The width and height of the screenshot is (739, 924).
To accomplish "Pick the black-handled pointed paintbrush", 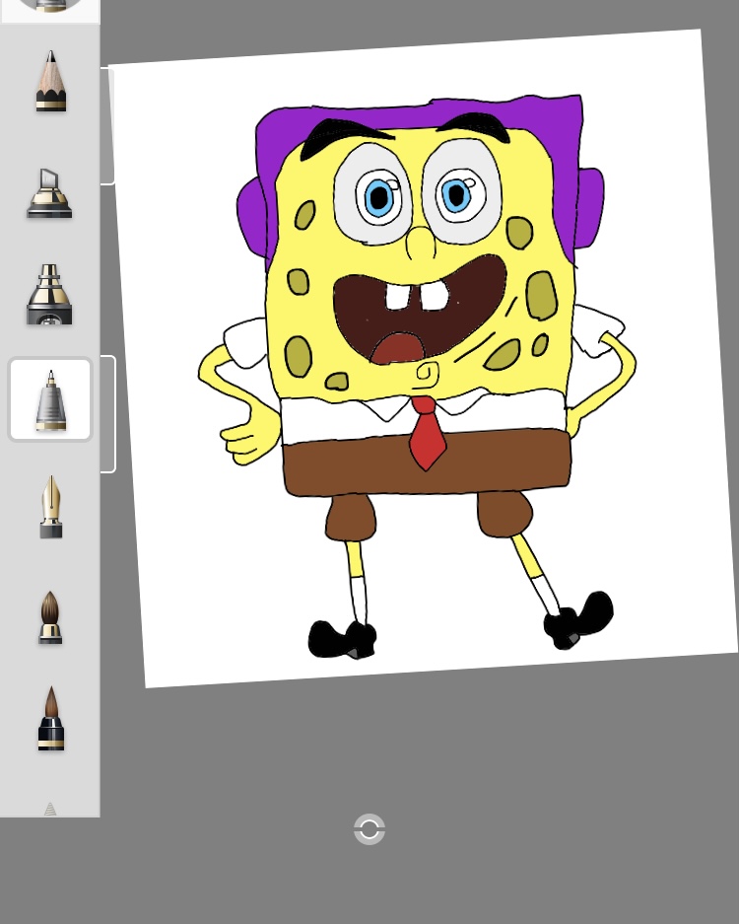I will [51, 718].
